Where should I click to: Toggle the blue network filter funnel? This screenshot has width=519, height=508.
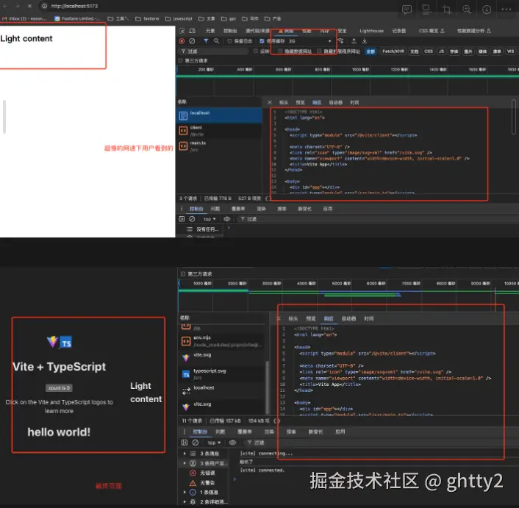[x=206, y=41]
